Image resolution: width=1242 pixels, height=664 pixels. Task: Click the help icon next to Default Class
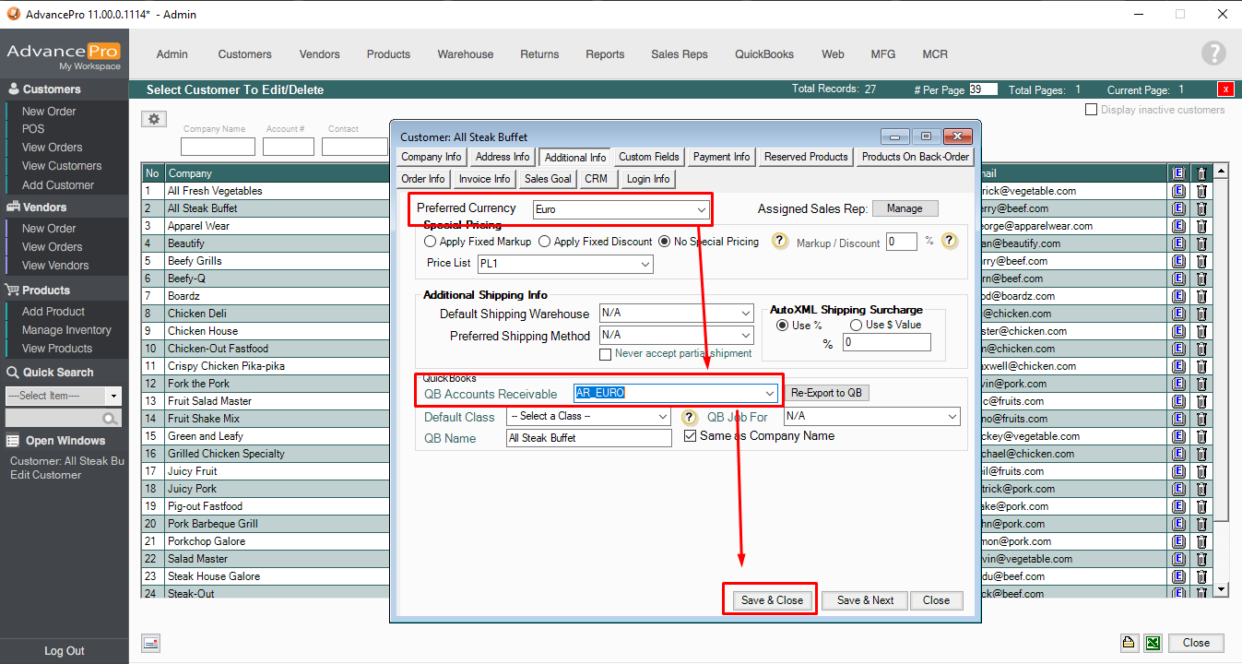[689, 417]
